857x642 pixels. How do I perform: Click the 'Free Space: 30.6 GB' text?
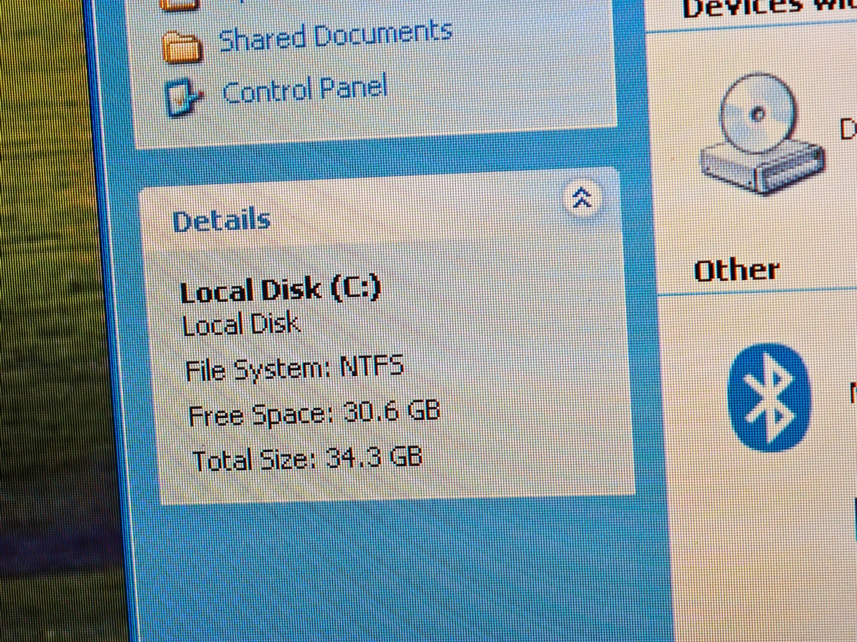click(314, 414)
